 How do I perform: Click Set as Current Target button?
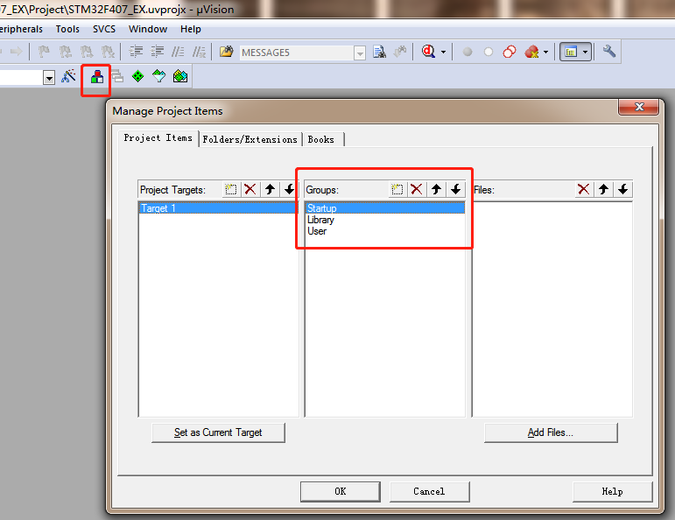(218, 432)
